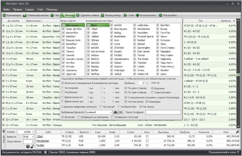Open Статистика вилок chart icon
Screen dimensions: 242x156
pos(25,15)
